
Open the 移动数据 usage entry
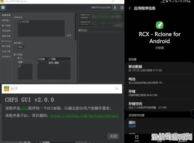[x=159, y=68]
